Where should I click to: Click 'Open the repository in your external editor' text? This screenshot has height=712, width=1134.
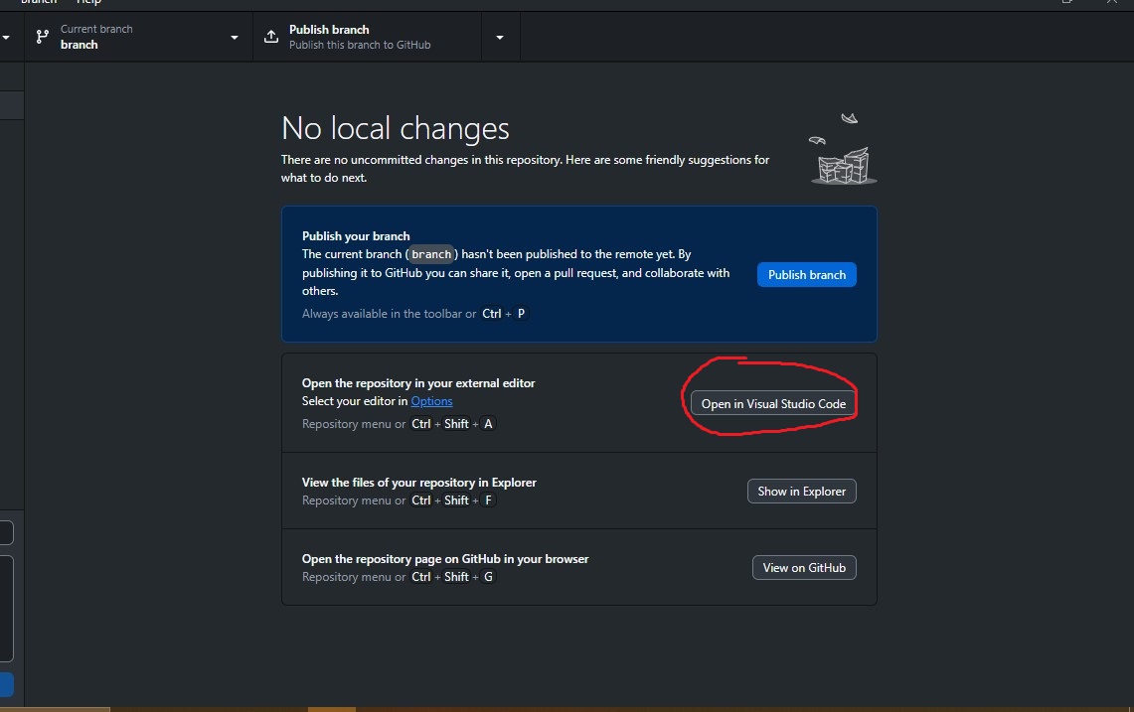click(418, 383)
